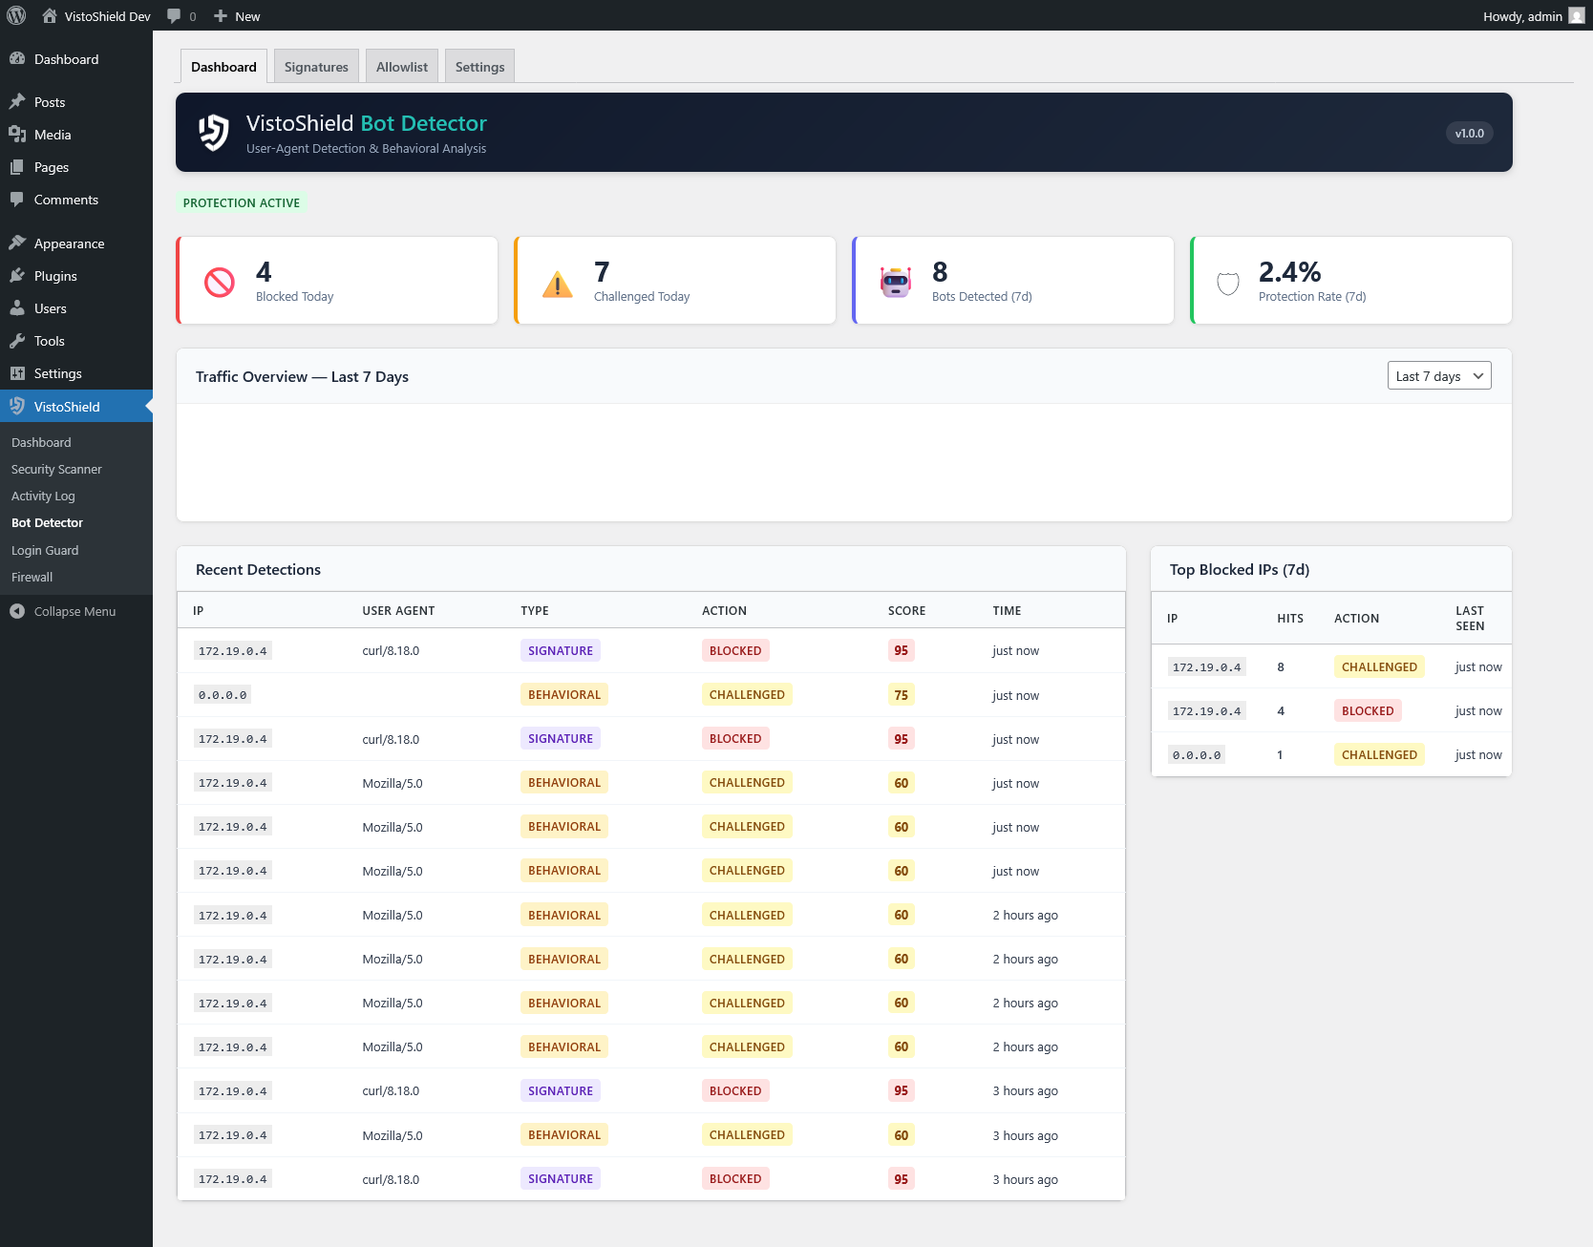The height and width of the screenshot is (1247, 1593).
Task: Open the WordPress logo menu in admin bar
Action: point(15,15)
